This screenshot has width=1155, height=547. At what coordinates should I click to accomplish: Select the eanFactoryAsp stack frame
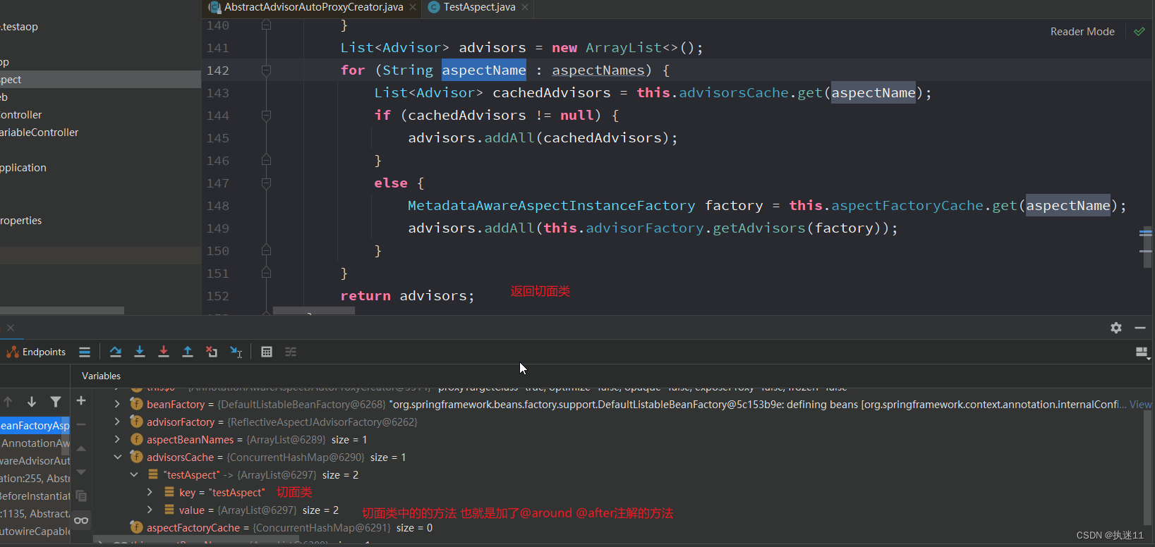tap(35, 425)
